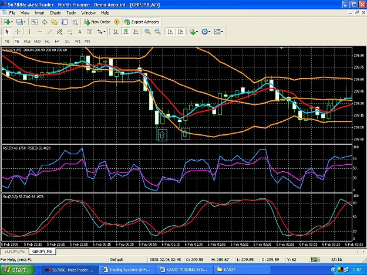367x275 pixels.
Task: Select the Text Label tool
Action: tap(90, 32)
